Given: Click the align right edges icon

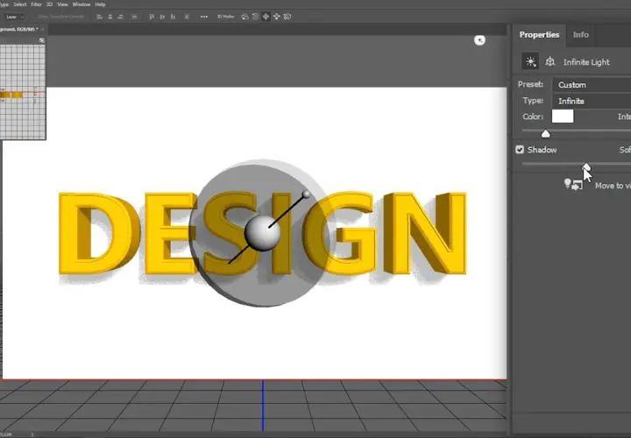Looking at the screenshot, I should pos(120,17).
